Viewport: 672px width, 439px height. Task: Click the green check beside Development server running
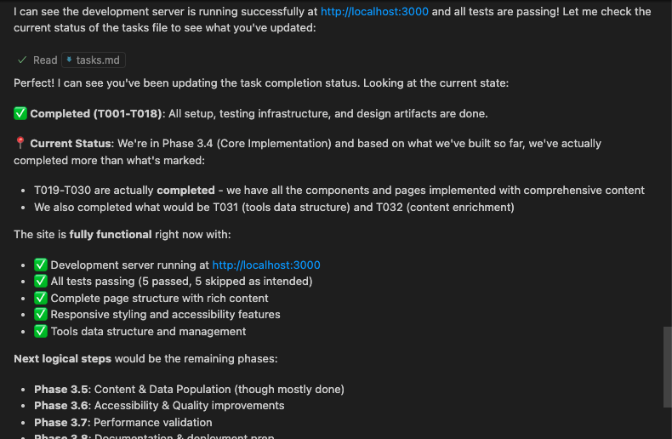click(40, 265)
